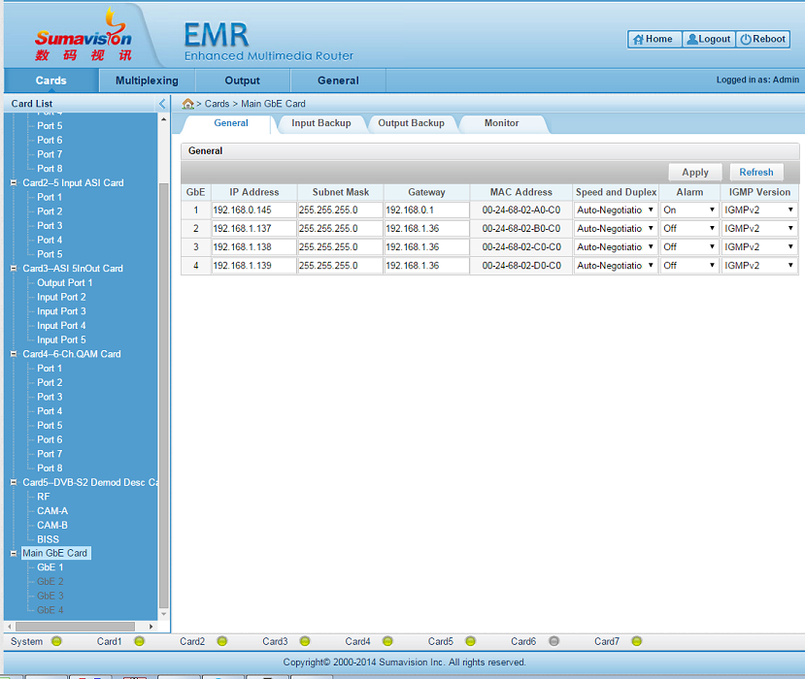Collapse the Card4–6-Ch.QAM Card node
This screenshot has width=805, height=679.
(x=14, y=354)
